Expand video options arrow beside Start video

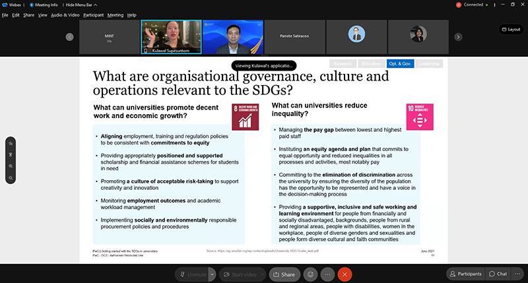(x=265, y=274)
